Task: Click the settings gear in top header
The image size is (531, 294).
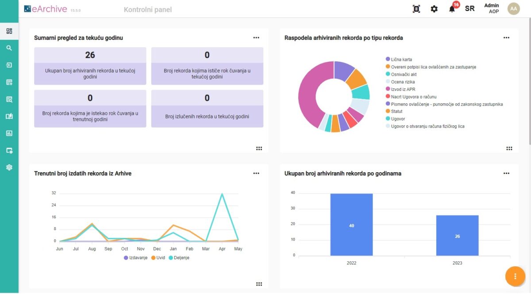Action: (434, 9)
